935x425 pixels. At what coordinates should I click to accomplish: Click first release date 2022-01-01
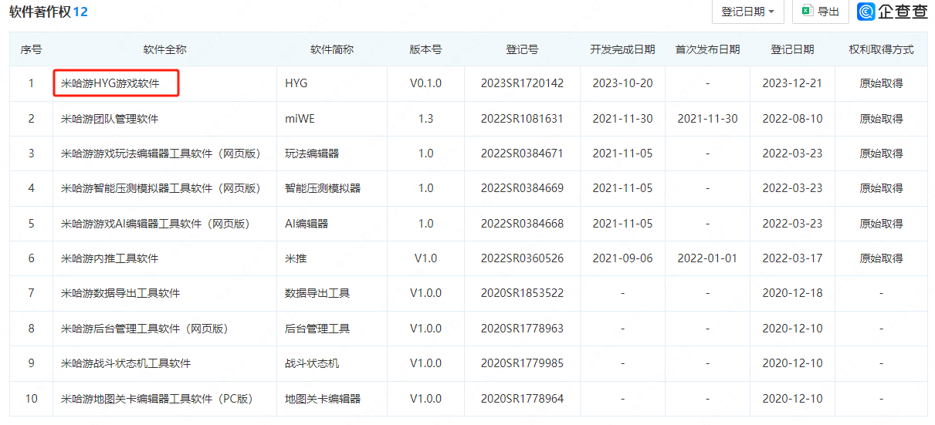coord(707,258)
